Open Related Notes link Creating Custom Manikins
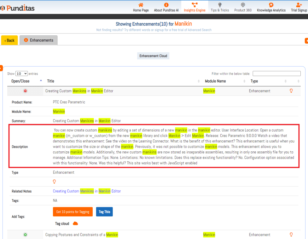 point(87,191)
